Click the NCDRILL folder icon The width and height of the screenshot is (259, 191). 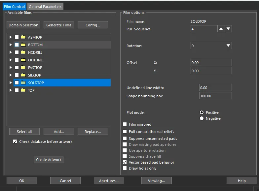(x=23, y=52)
